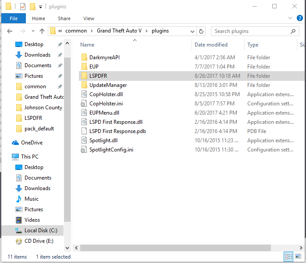Switch to Details view layout

click(288, 256)
